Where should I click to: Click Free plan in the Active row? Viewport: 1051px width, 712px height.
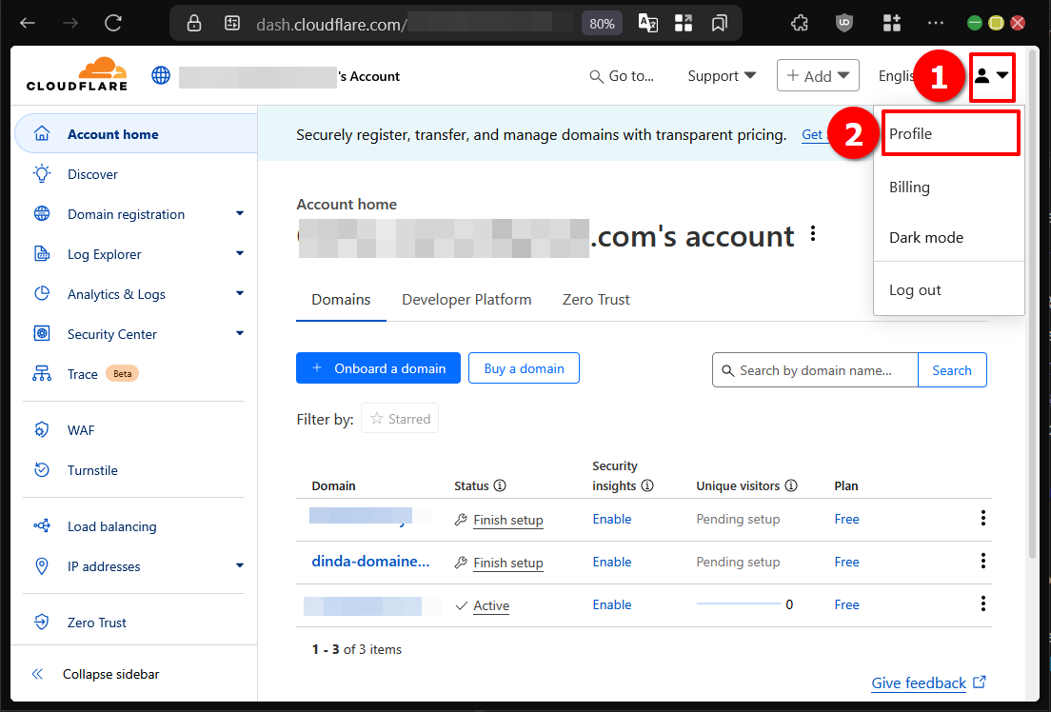click(846, 604)
